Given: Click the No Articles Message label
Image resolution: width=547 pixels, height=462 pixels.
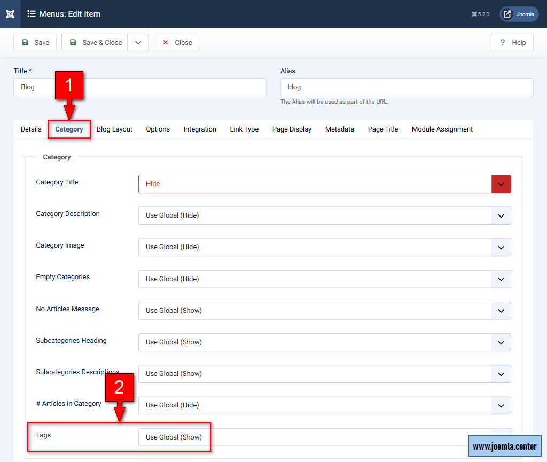Looking at the screenshot, I should 68,309.
